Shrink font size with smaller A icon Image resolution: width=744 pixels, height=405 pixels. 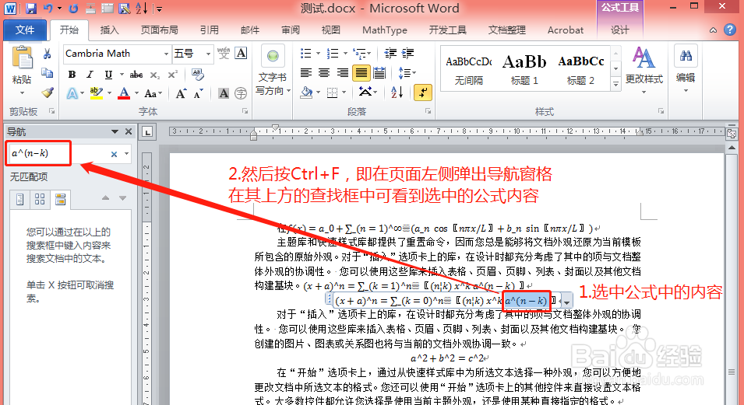point(199,93)
